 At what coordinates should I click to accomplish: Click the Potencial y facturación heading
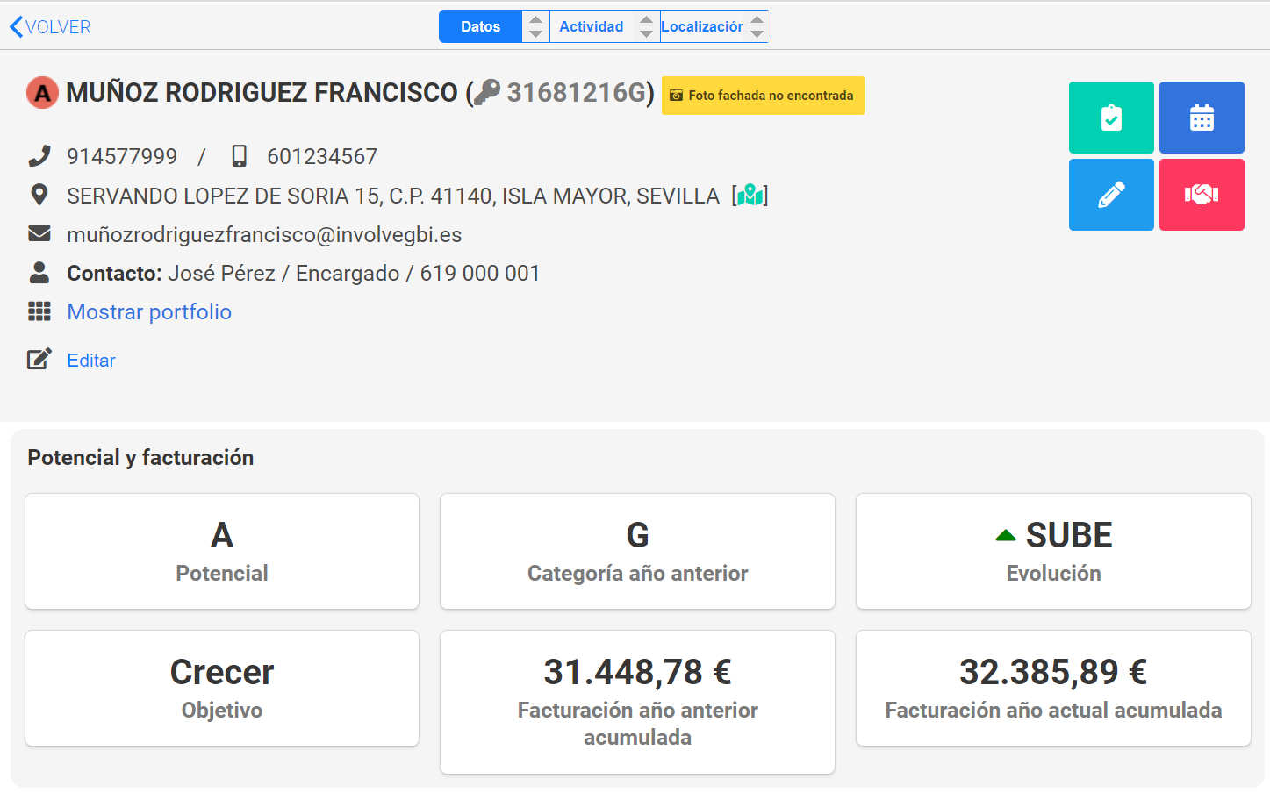140,458
